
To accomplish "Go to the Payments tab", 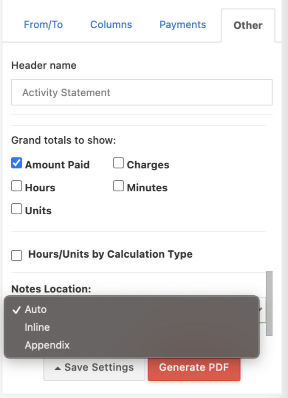I will (x=182, y=25).
